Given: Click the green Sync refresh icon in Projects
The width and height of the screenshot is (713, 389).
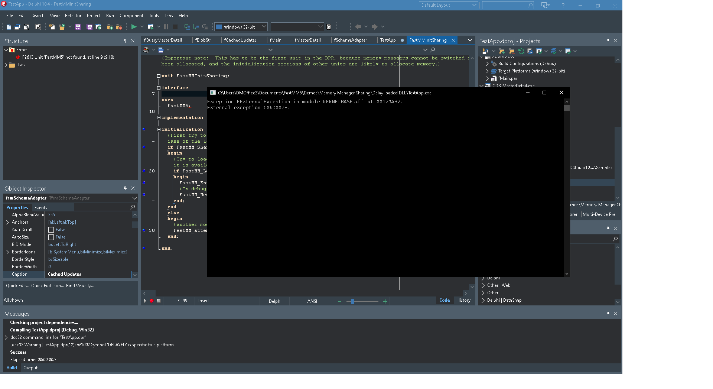Looking at the screenshot, I should [x=521, y=51].
